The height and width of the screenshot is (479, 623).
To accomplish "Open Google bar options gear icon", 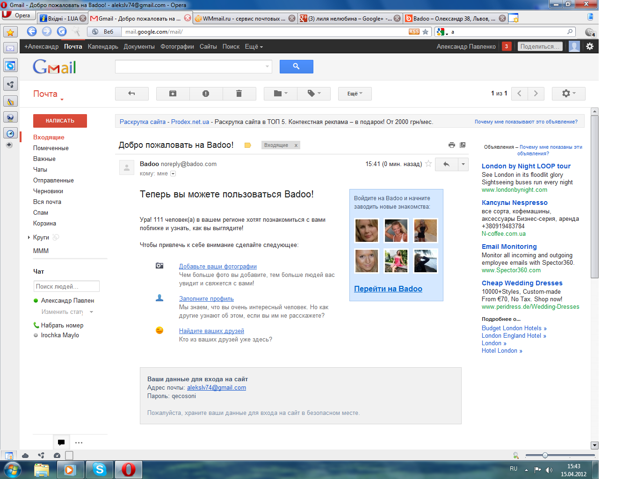I will coord(590,46).
